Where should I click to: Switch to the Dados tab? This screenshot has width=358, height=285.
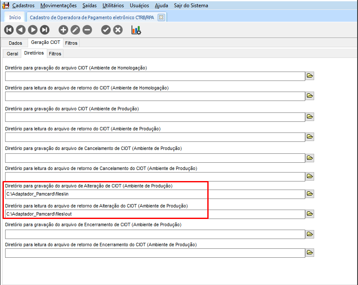coord(15,43)
